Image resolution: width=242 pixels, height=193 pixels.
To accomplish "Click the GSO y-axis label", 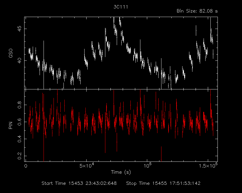I will coord(11,53).
